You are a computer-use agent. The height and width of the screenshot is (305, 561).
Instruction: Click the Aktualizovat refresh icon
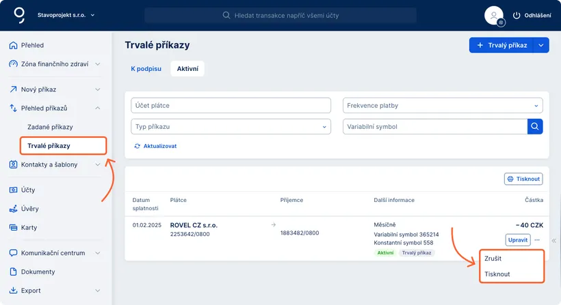pyautogui.click(x=138, y=146)
